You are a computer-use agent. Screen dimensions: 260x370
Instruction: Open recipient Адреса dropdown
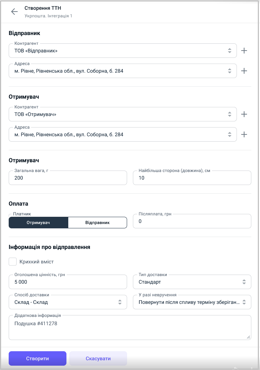pos(123,135)
